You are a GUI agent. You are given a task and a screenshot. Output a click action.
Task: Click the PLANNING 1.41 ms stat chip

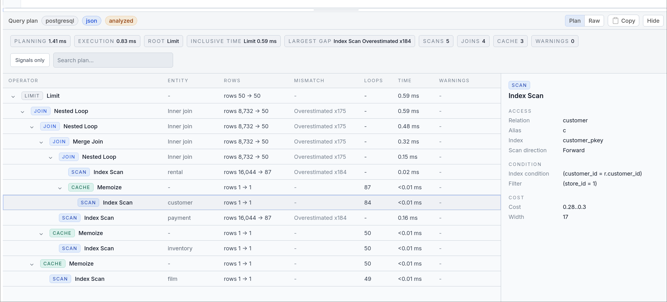(40, 41)
